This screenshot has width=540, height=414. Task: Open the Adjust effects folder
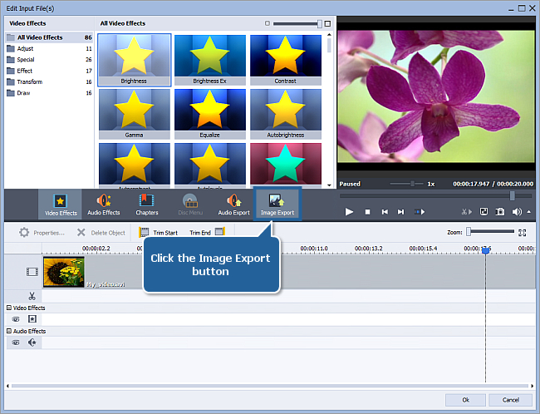[49, 48]
